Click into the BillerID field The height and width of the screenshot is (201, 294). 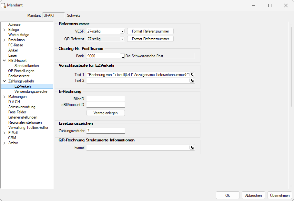[x=106, y=99]
